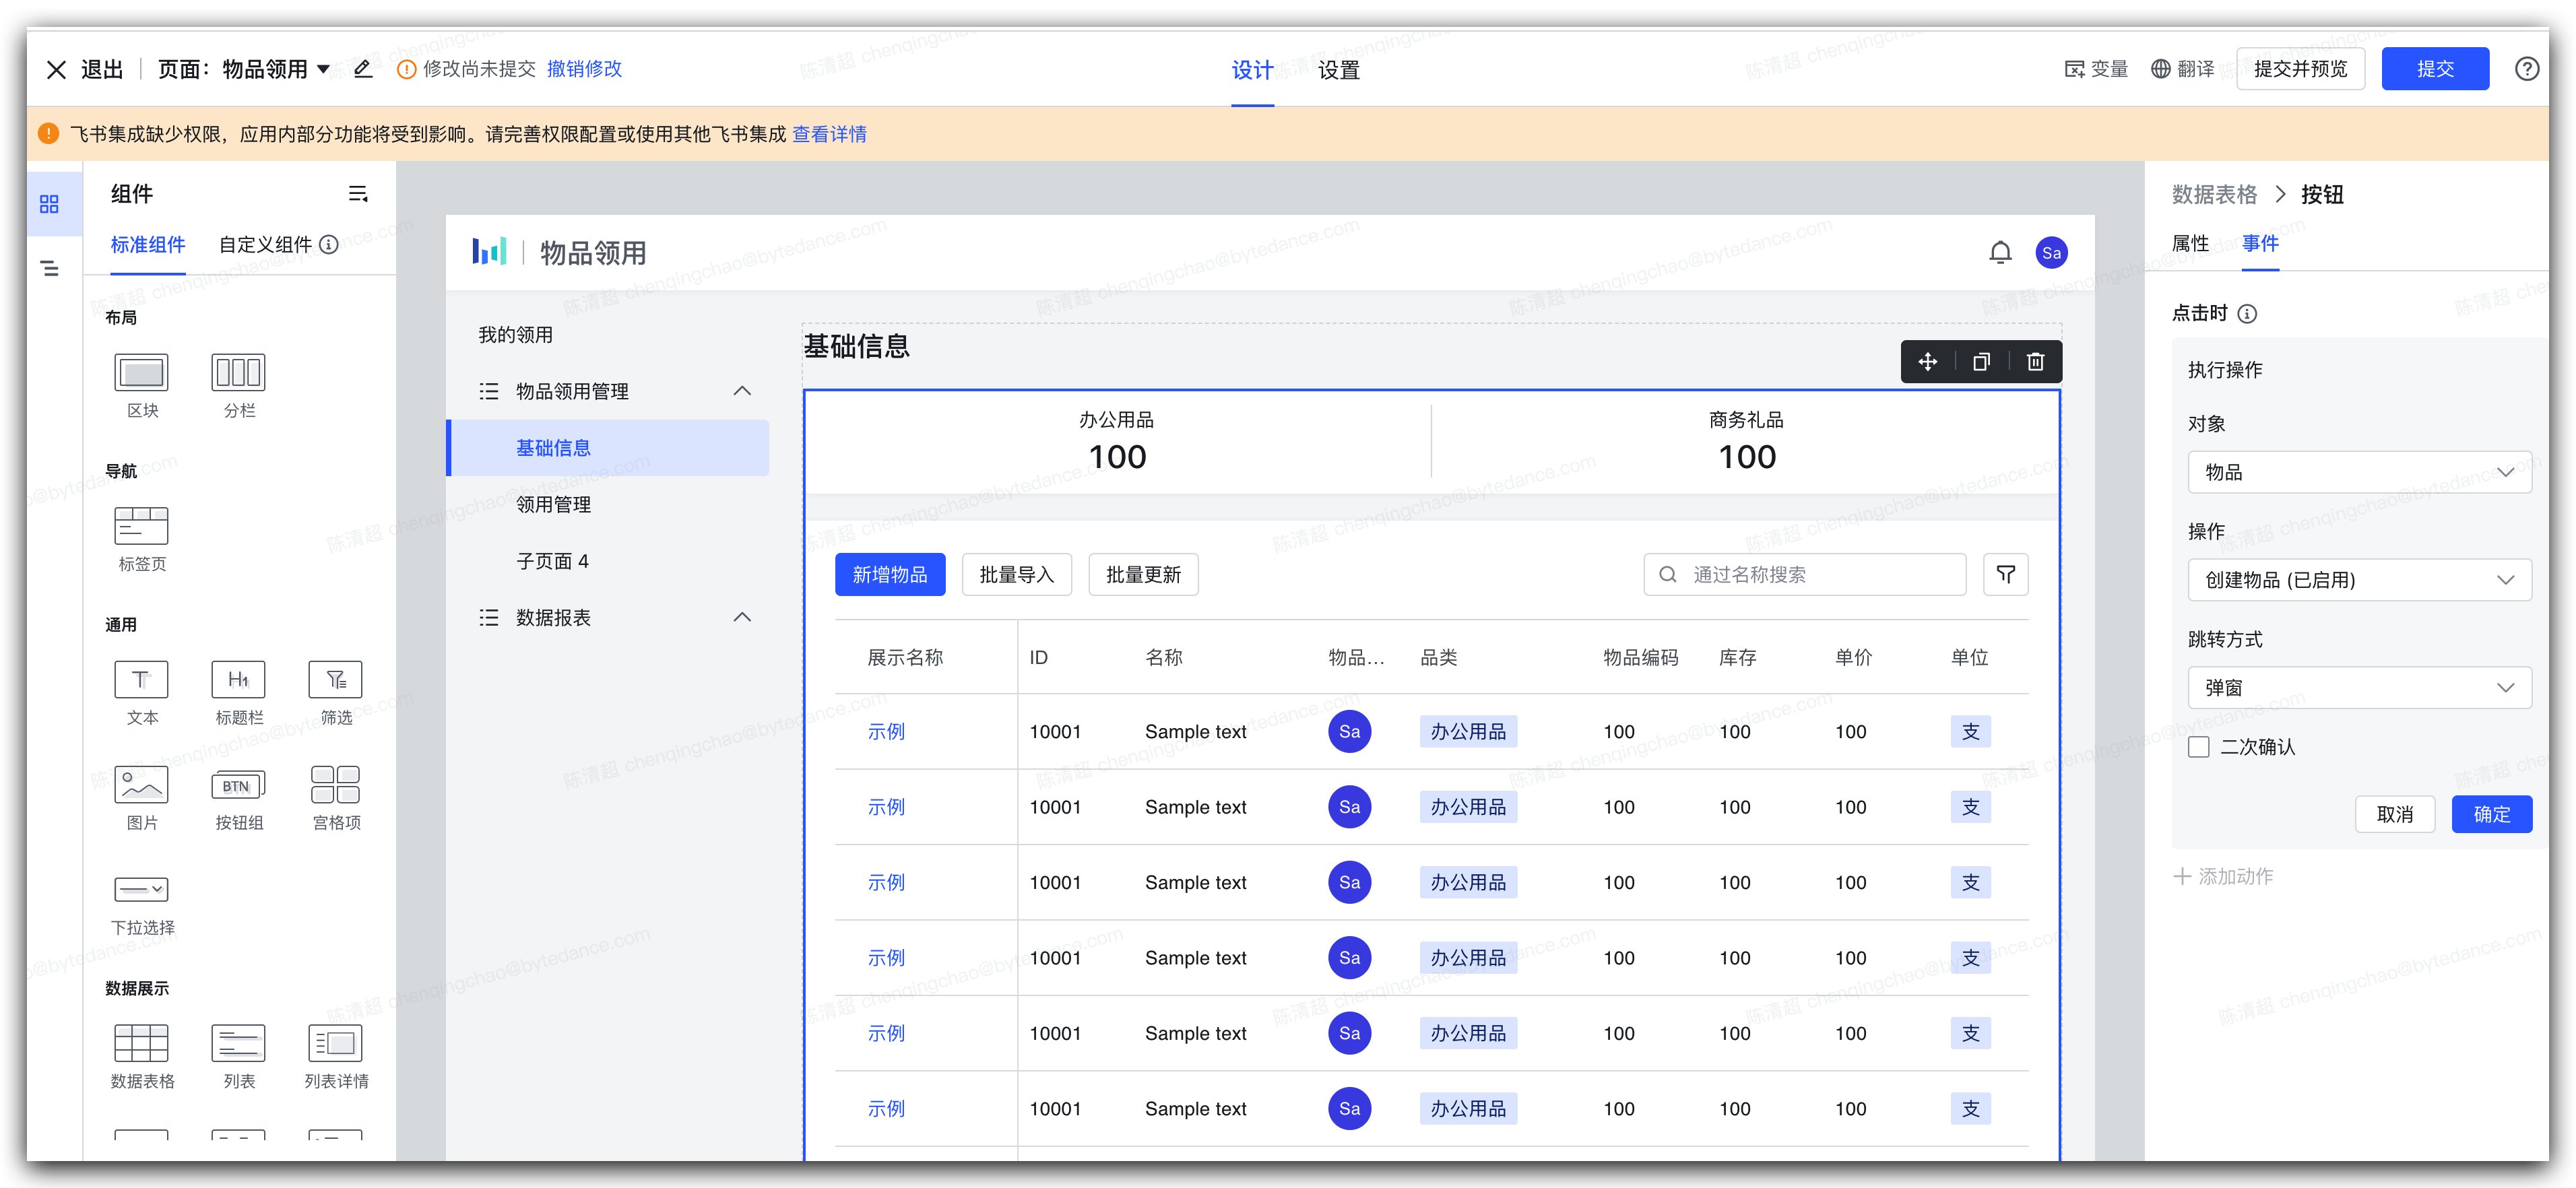Click the 批量更新 button
This screenshot has width=2576, height=1188.
pos(1143,574)
